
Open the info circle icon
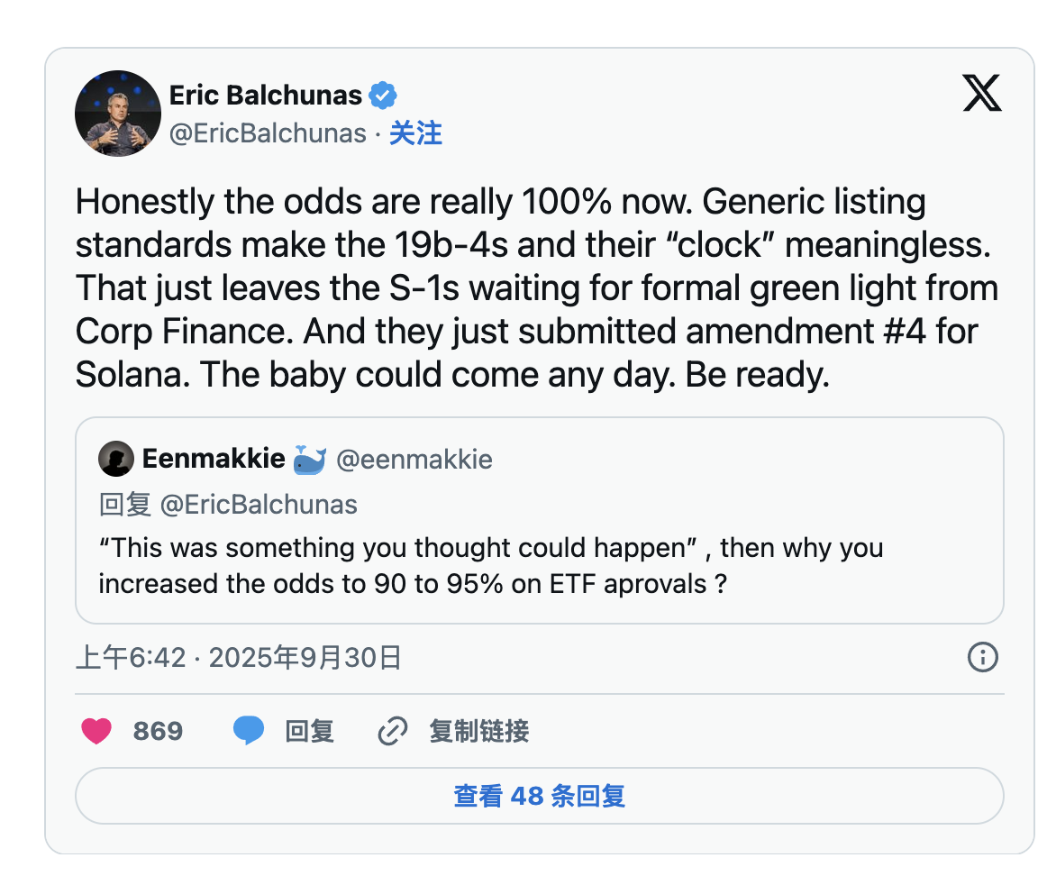(982, 658)
